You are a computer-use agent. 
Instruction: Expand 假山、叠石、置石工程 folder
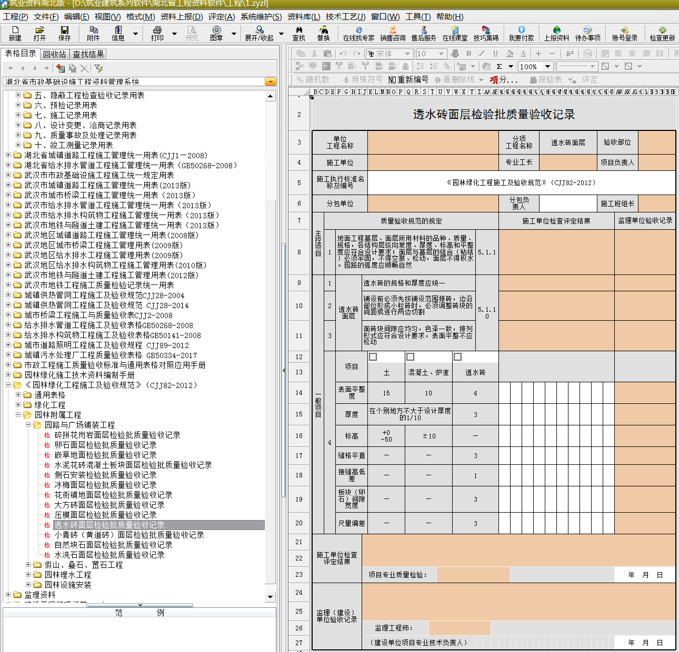point(28,565)
